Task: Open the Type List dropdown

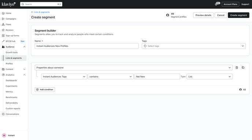Action: (210, 76)
